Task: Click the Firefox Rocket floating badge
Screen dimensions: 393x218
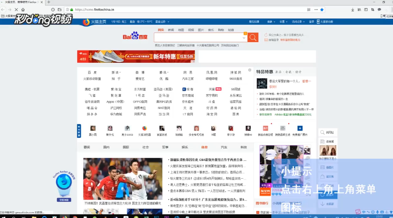Action: (x=64, y=186)
